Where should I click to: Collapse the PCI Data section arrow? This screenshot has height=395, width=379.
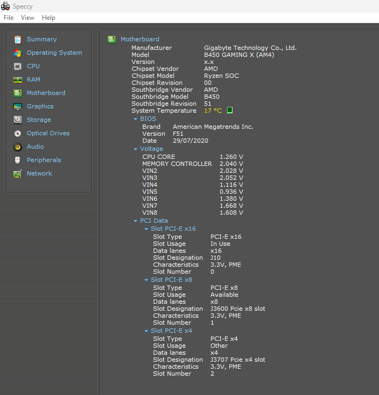tap(136, 221)
